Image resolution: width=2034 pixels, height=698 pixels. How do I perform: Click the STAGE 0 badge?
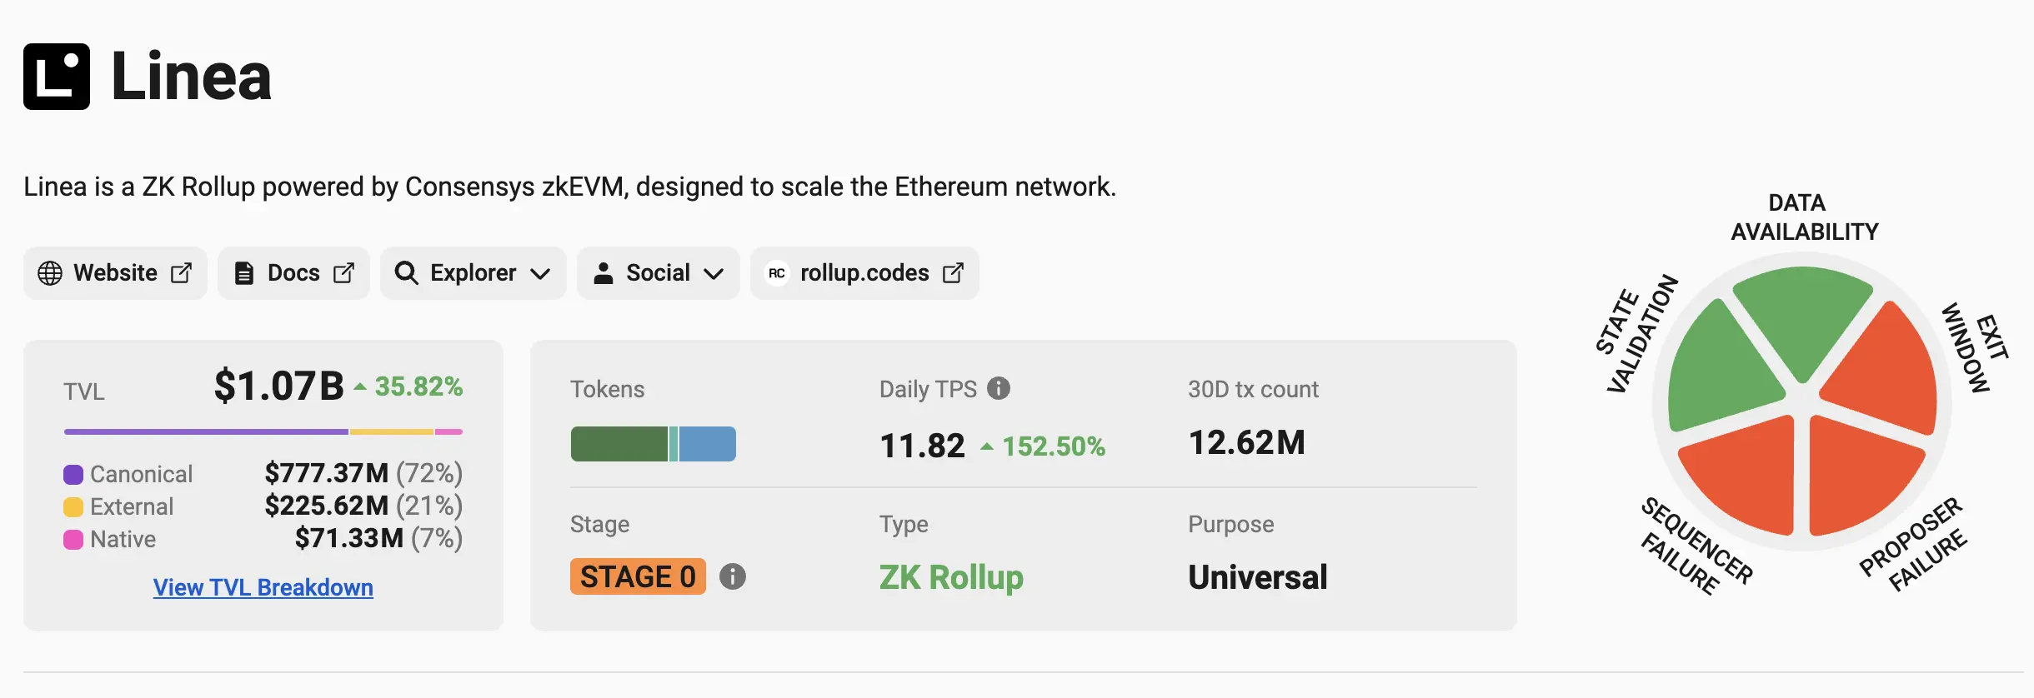638,576
